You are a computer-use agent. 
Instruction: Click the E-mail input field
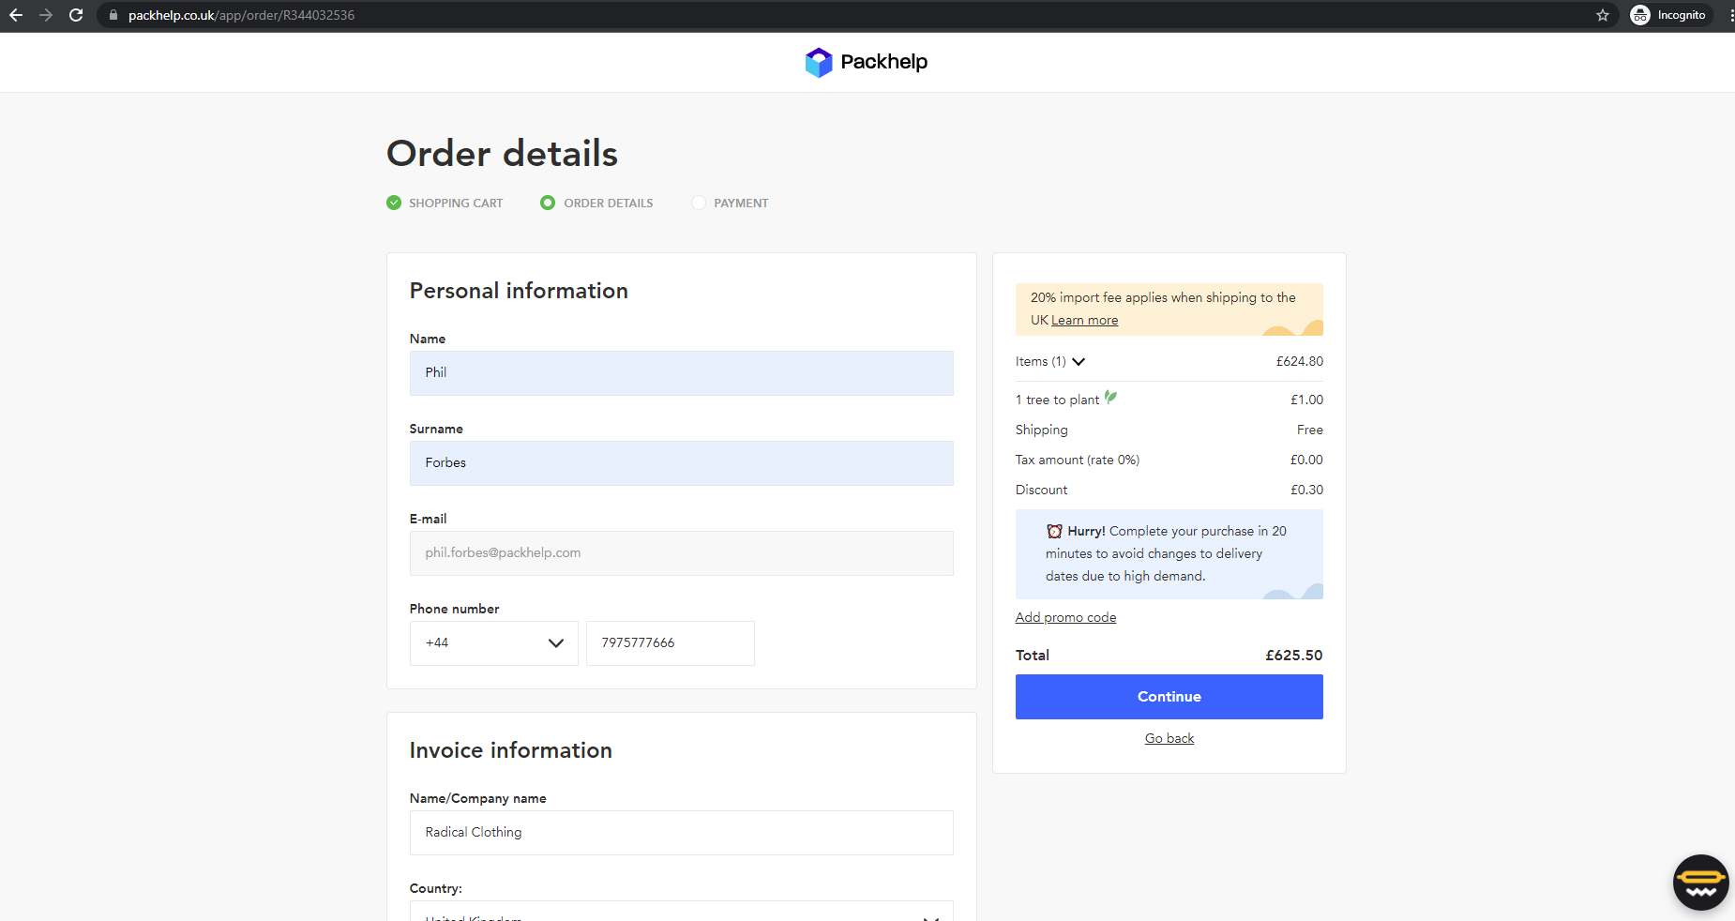pyautogui.click(x=682, y=553)
